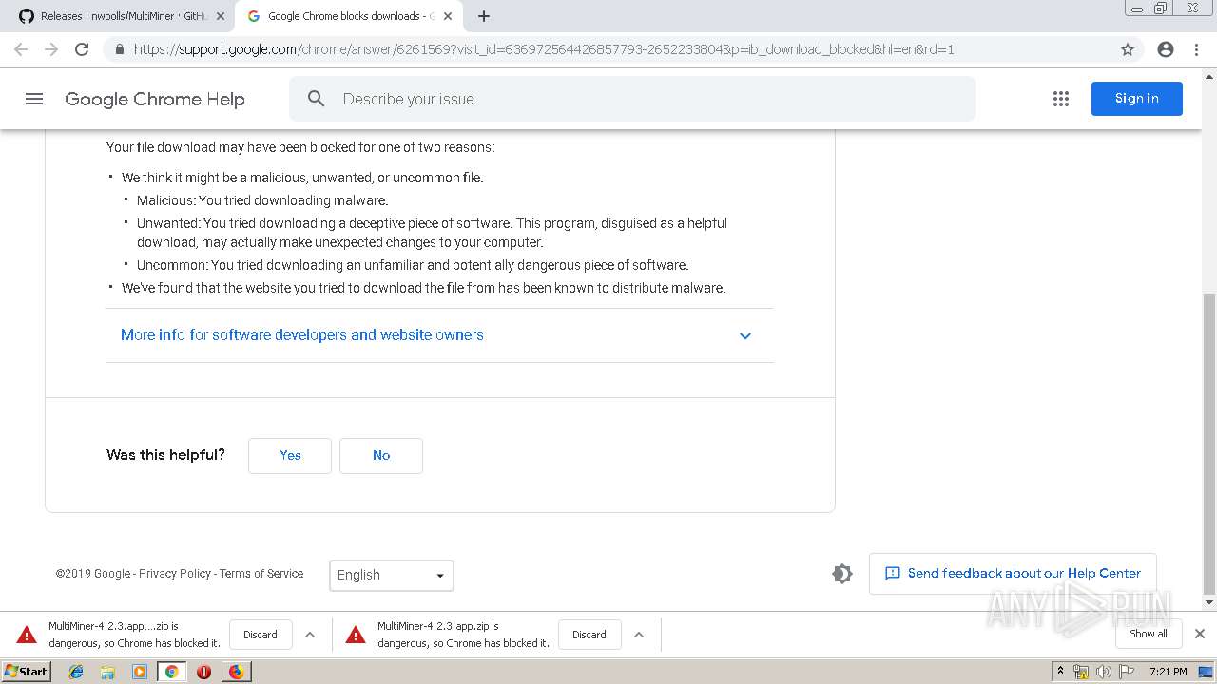The width and height of the screenshot is (1217, 684).
Task: Open the Chrome profile avatar menu
Action: tap(1166, 49)
